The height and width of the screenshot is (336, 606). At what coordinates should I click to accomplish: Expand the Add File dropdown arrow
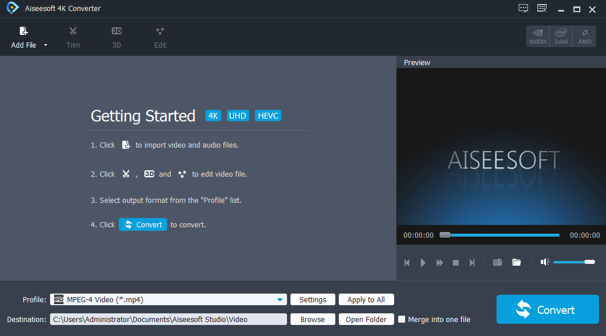click(45, 45)
